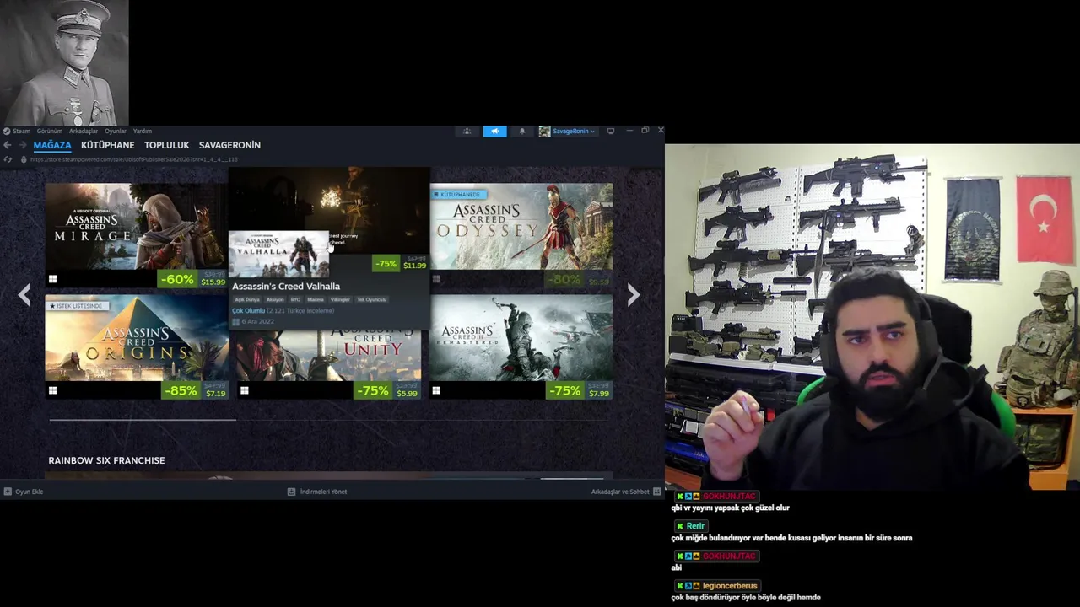Click the -60% discount on Mirage
This screenshot has height=607, width=1080.
click(177, 279)
